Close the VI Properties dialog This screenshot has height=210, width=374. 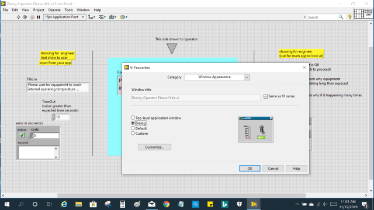tap(304, 68)
